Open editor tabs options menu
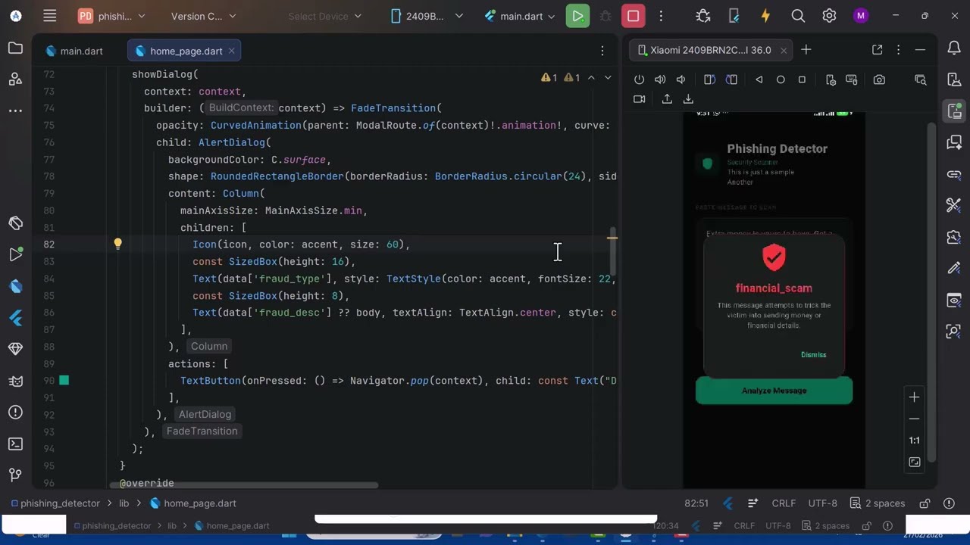 [x=602, y=51]
